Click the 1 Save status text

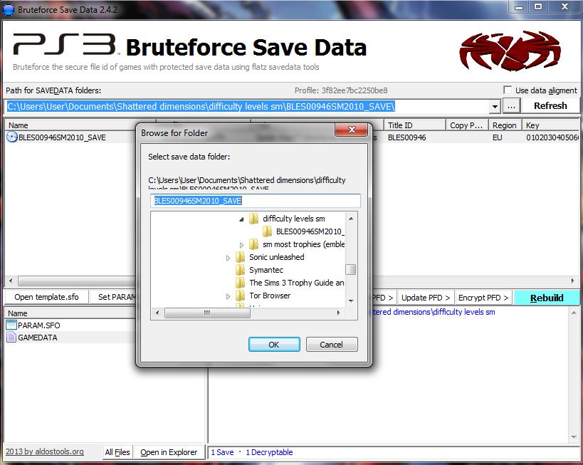[x=222, y=452]
